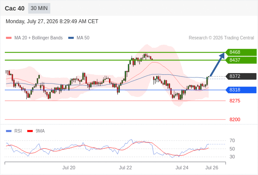Click the blue RSI legend swatch
This screenshot has width=258, height=175.
(x=9, y=131)
